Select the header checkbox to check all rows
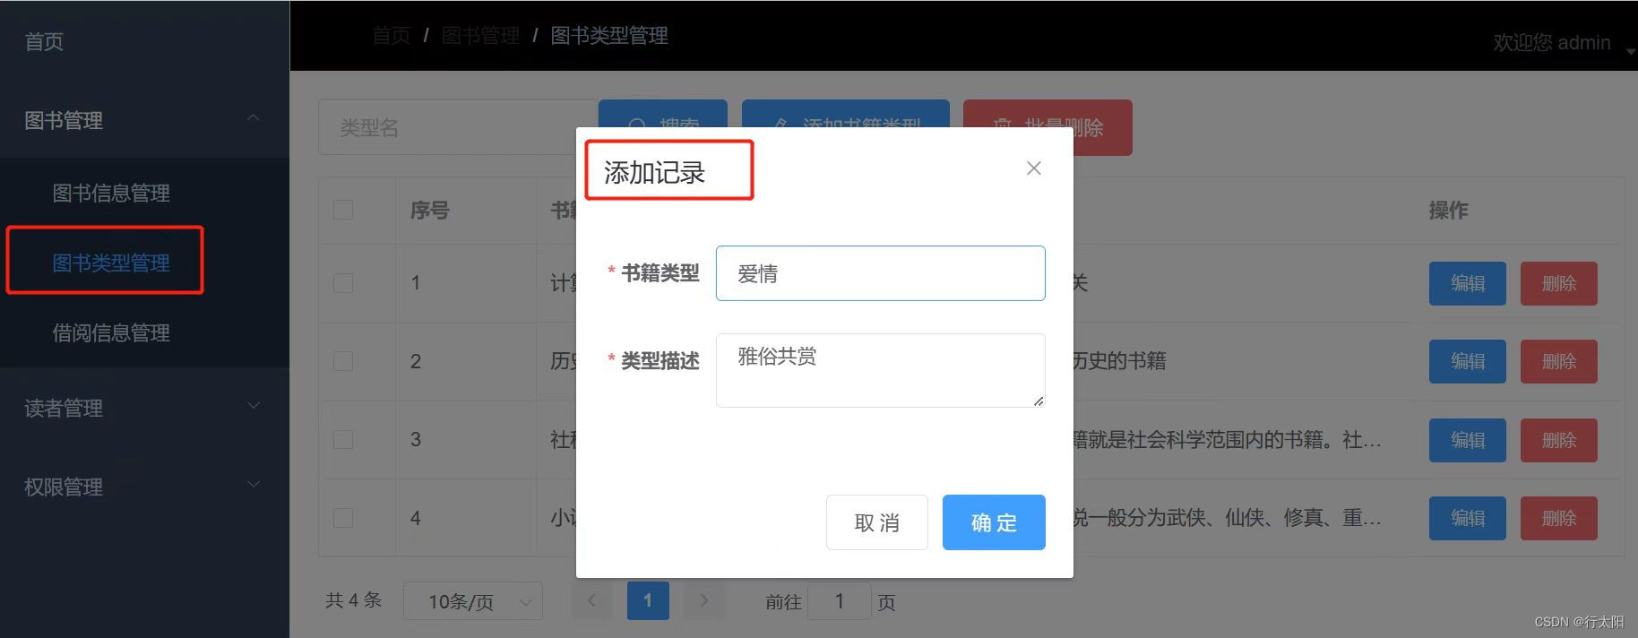Viewport: 1638px width, 638px height. [343, 210]
